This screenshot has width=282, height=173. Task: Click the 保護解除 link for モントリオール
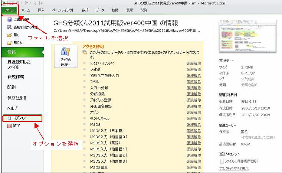(x=194, y=118)
